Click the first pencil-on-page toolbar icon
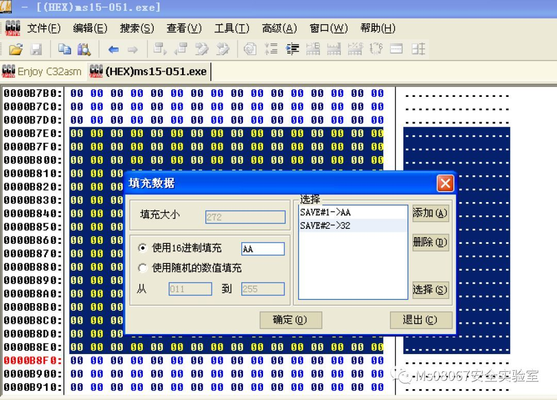 click(x=202, y=48)
